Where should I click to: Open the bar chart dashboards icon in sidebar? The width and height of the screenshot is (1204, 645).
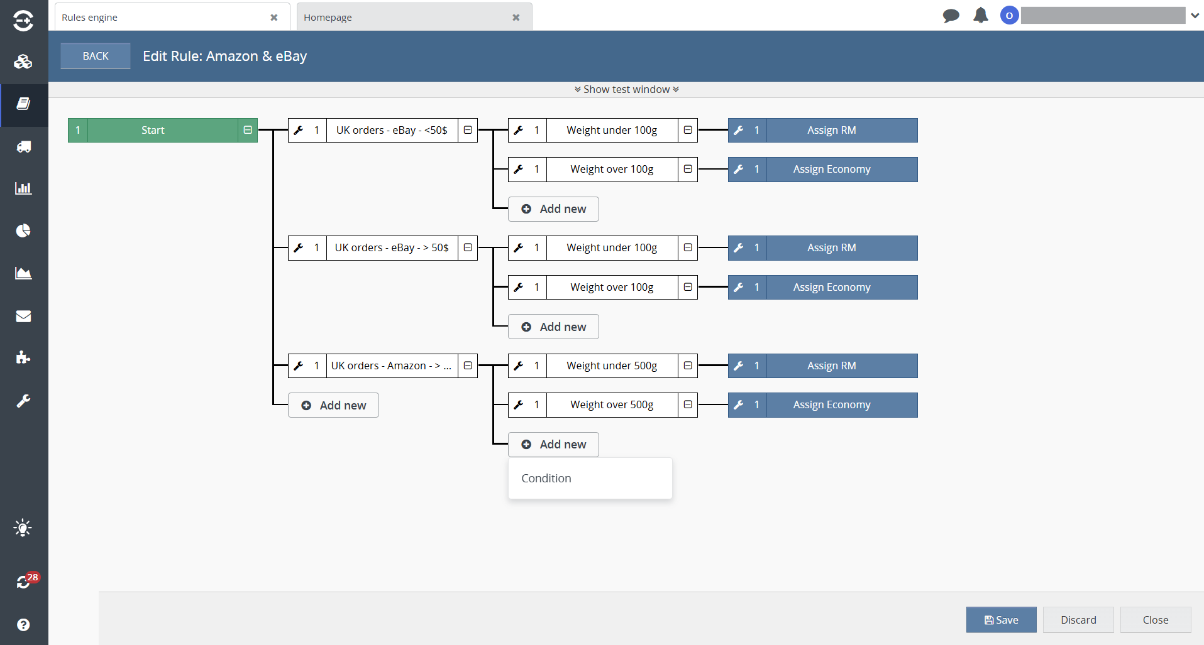23,188
